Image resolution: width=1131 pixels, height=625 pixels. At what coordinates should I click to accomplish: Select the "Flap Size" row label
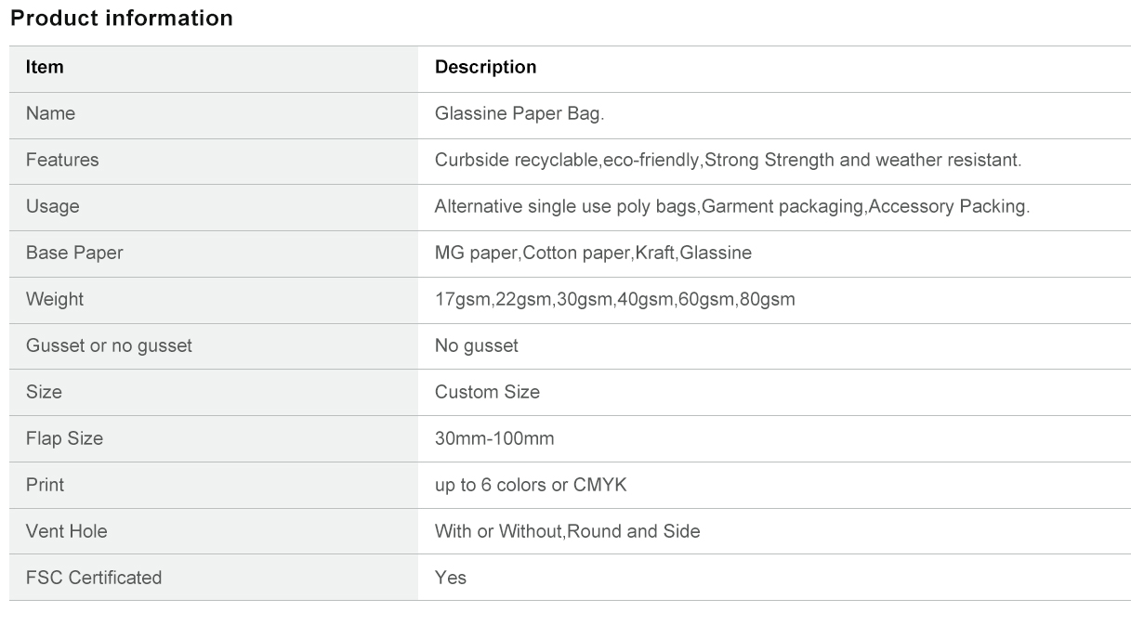(64, 438)
